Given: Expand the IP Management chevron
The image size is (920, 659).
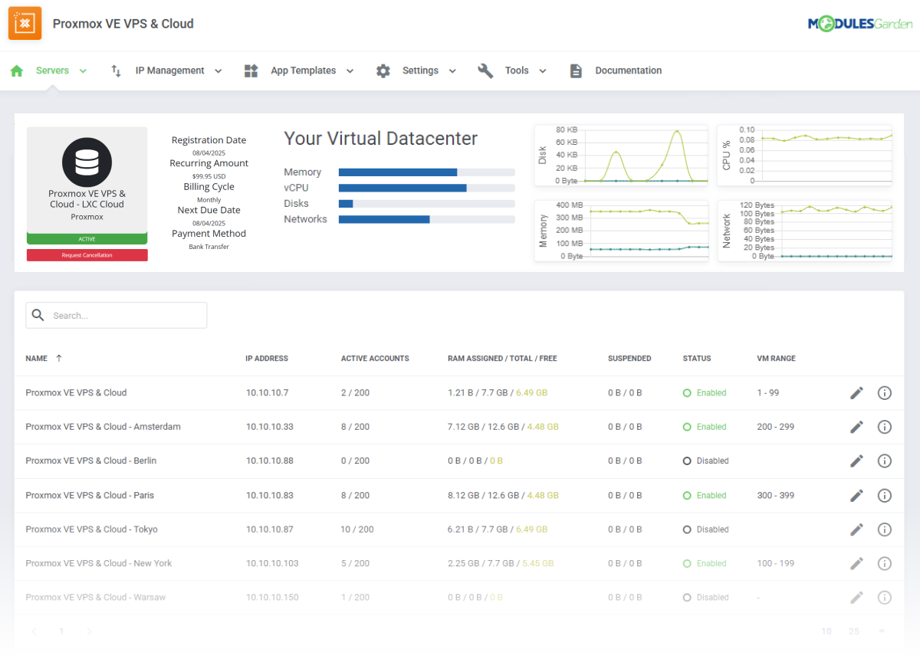Looking at the screenshot, I should pos(218,71).
